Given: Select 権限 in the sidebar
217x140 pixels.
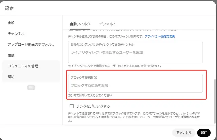Looking at the screenshot, I should click(11, 55).
